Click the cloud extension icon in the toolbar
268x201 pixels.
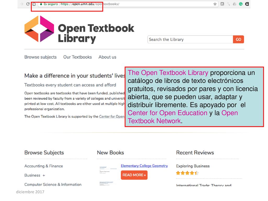point(234,4)
